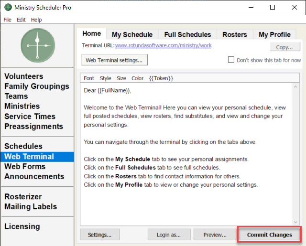Select the Home tab
Screen dimensions: 306x246
(91, 33)
